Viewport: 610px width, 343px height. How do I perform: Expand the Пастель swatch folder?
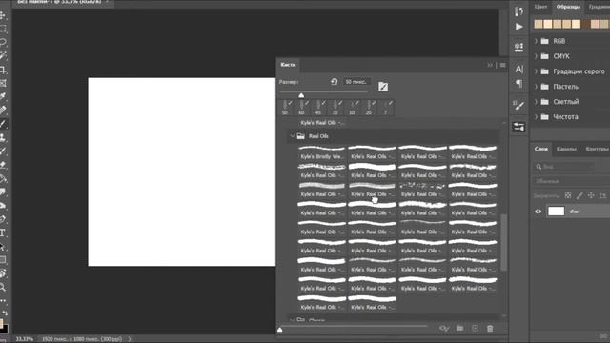(x=536, y=87)
